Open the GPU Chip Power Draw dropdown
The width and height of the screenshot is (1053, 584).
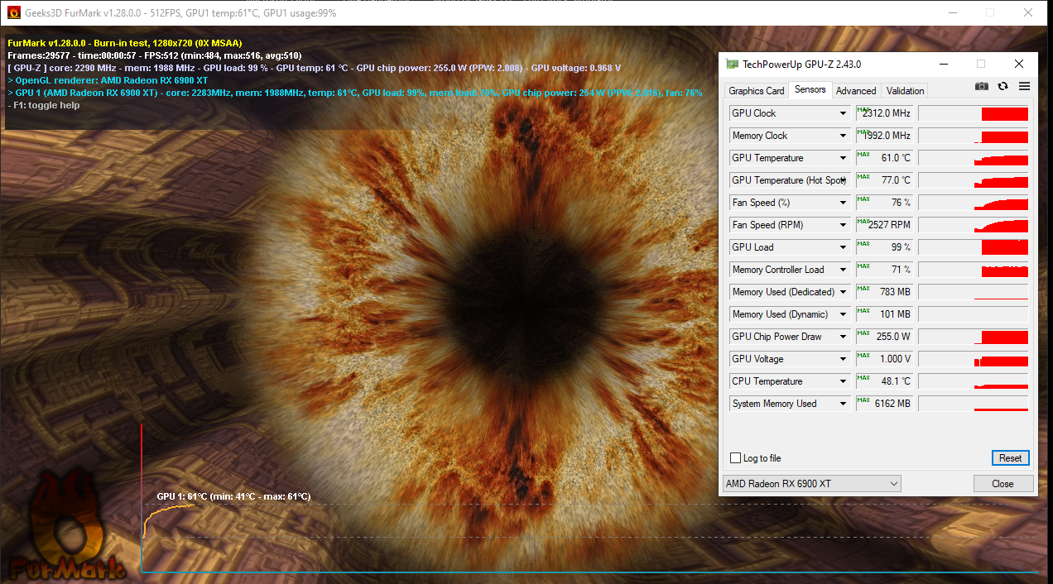click(x=844, y=337)
